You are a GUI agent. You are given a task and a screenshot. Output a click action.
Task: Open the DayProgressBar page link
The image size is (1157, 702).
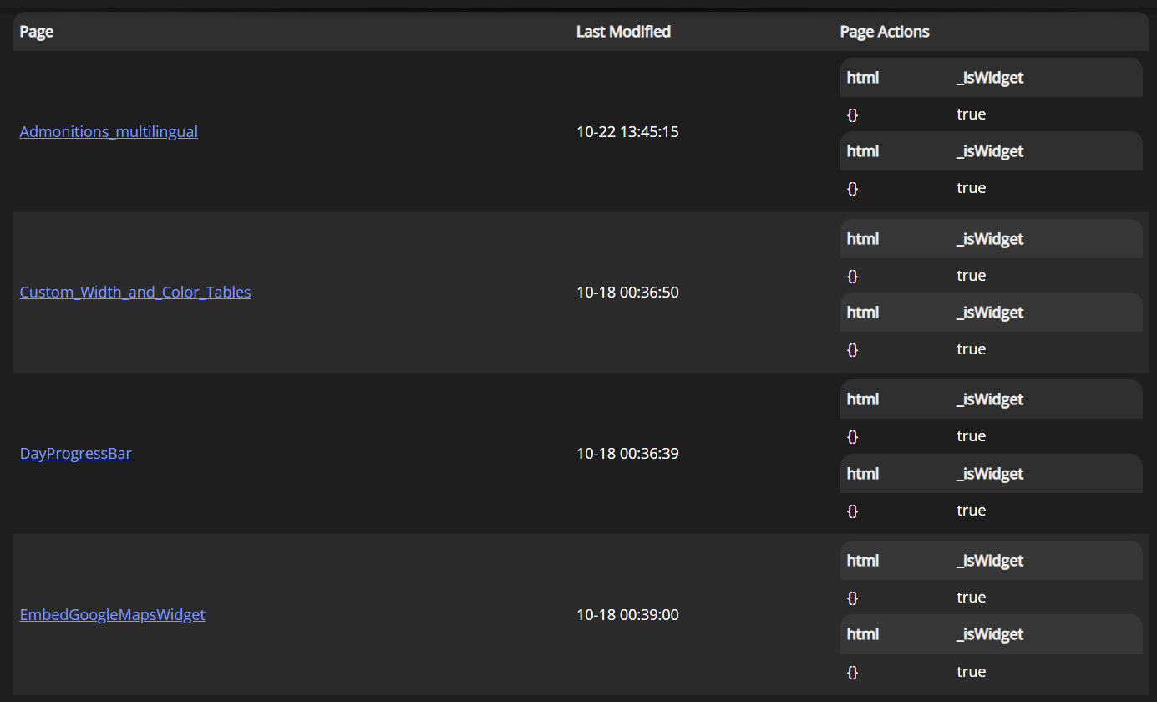[76, 454]
